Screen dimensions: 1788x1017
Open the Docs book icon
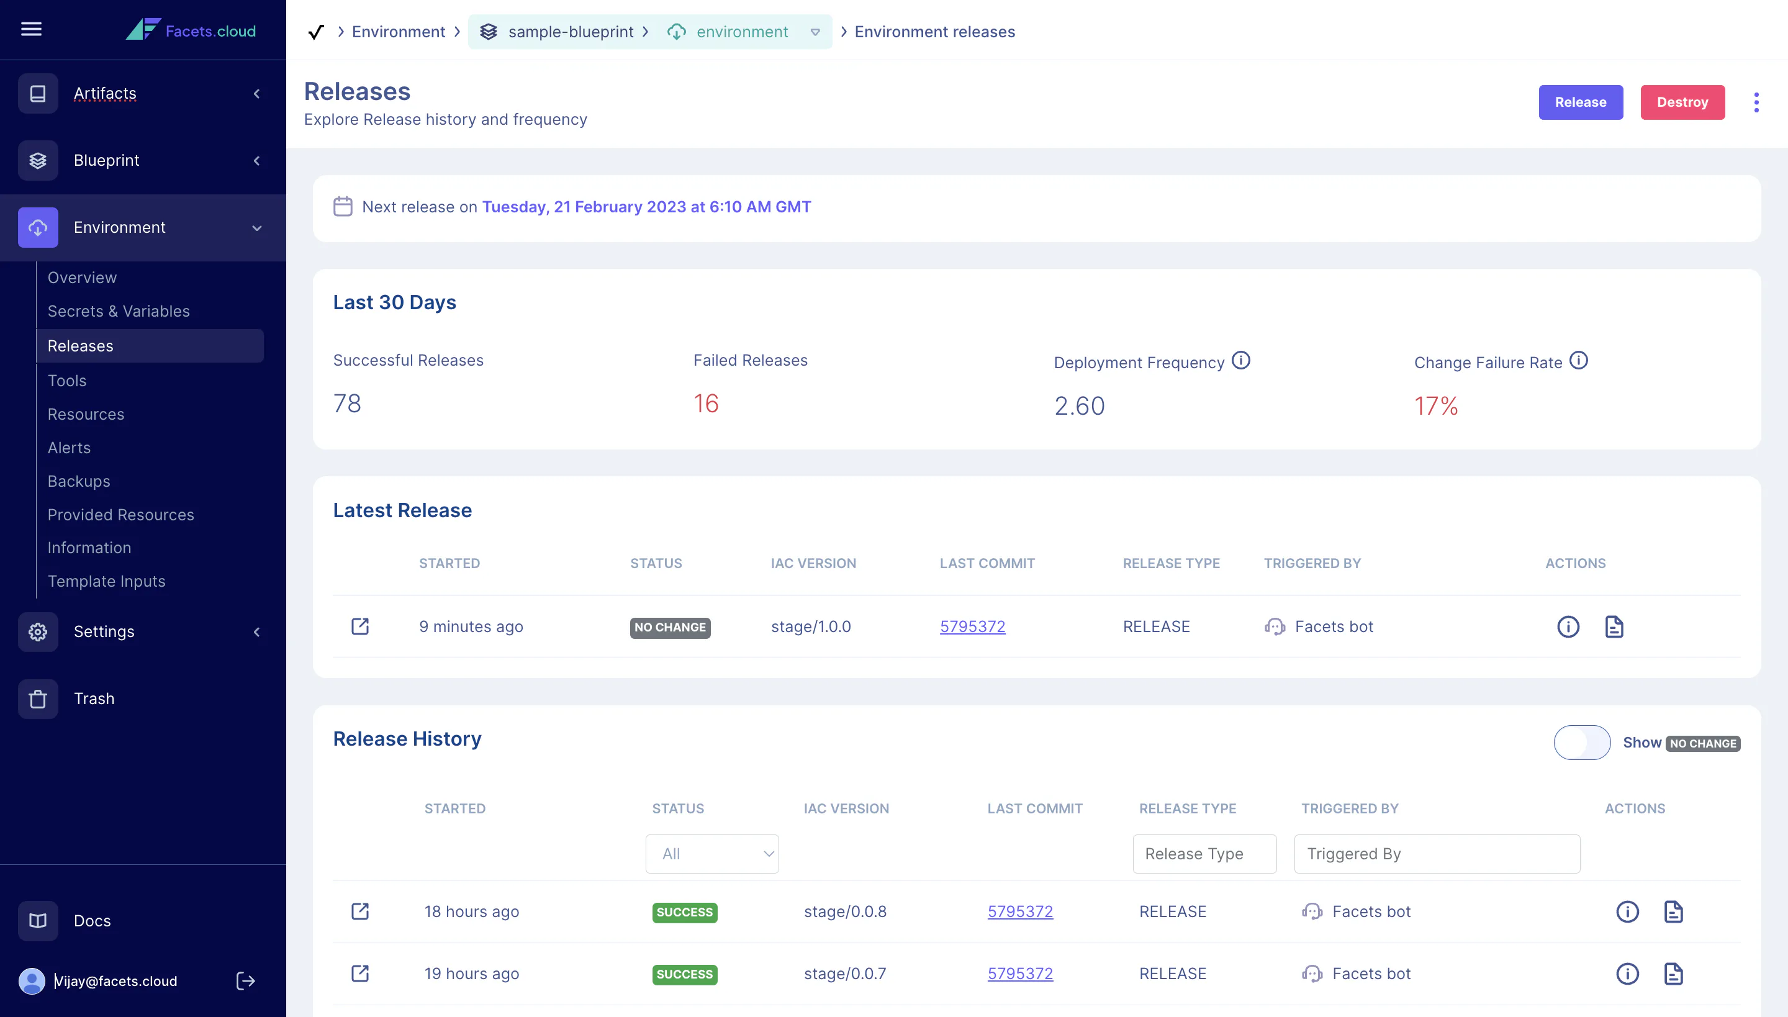38,921
